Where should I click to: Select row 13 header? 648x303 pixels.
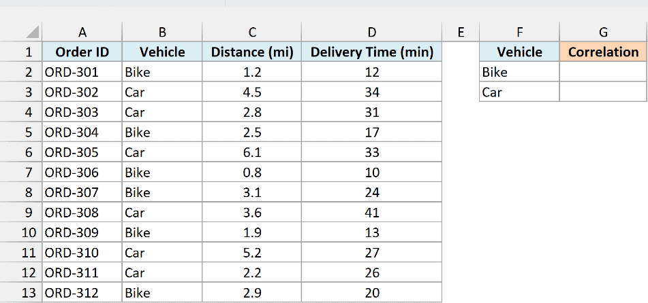click(x=21, y=293)
